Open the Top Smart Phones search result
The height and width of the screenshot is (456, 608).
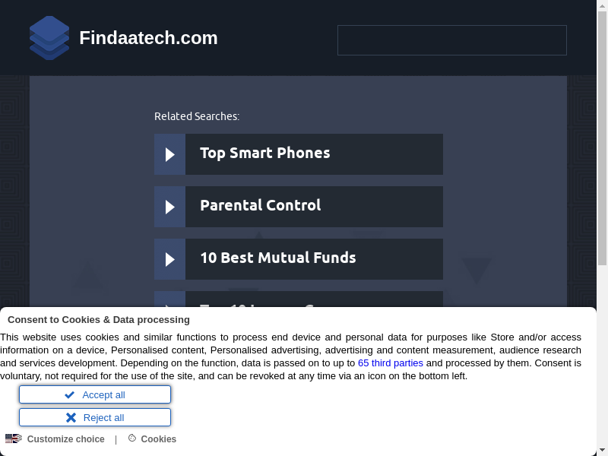click(264, 154)
